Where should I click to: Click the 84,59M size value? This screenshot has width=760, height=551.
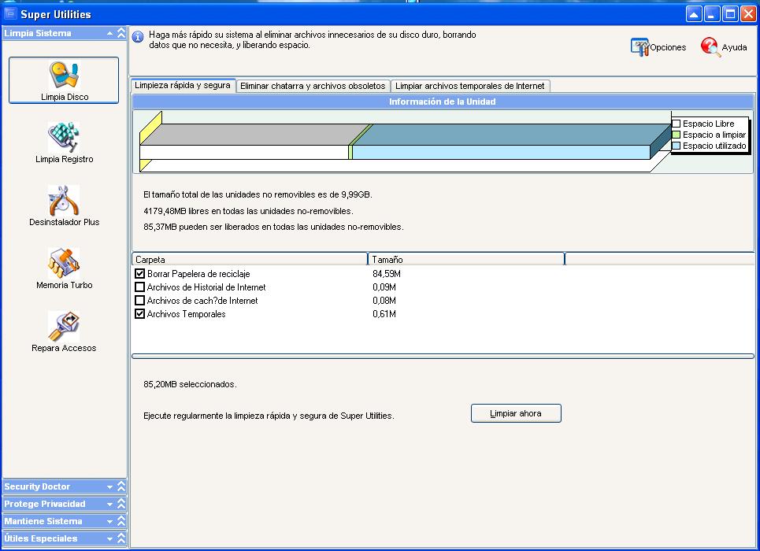pos(387,274)
